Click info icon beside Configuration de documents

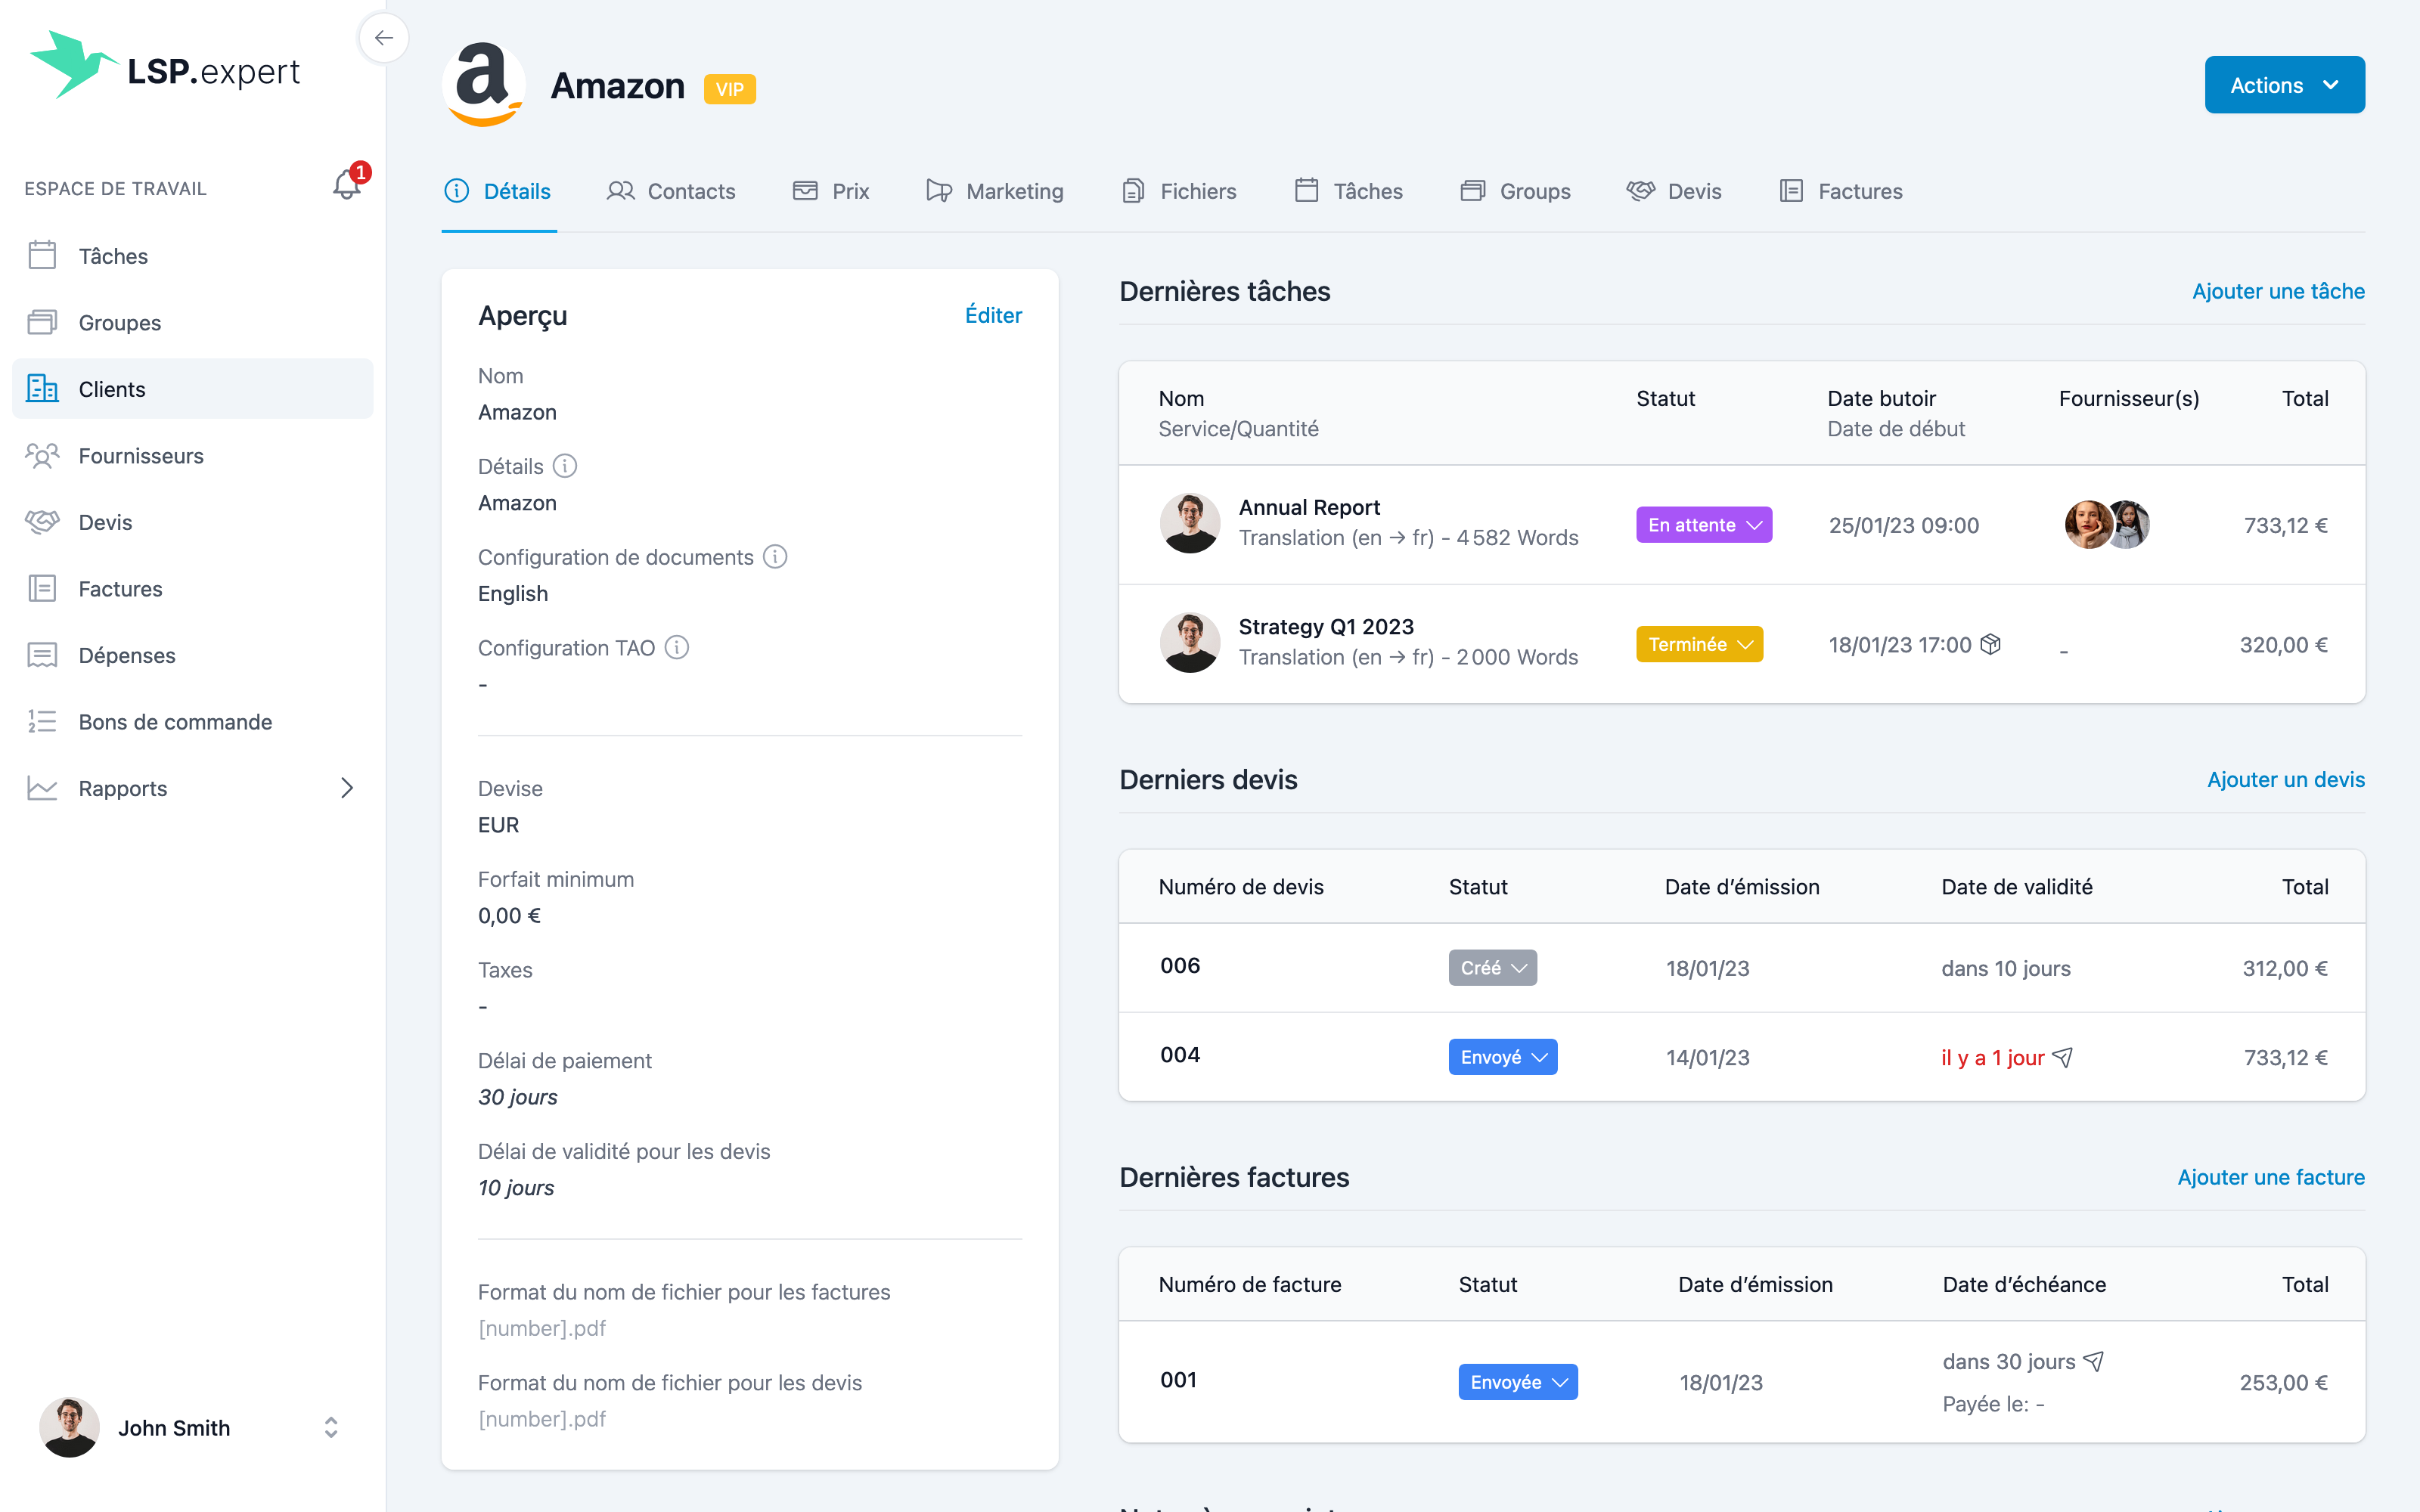click(775, 557)
